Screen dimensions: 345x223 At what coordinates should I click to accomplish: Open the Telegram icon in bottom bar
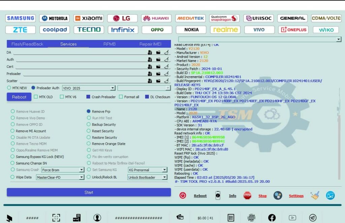(x=313, y=218)
